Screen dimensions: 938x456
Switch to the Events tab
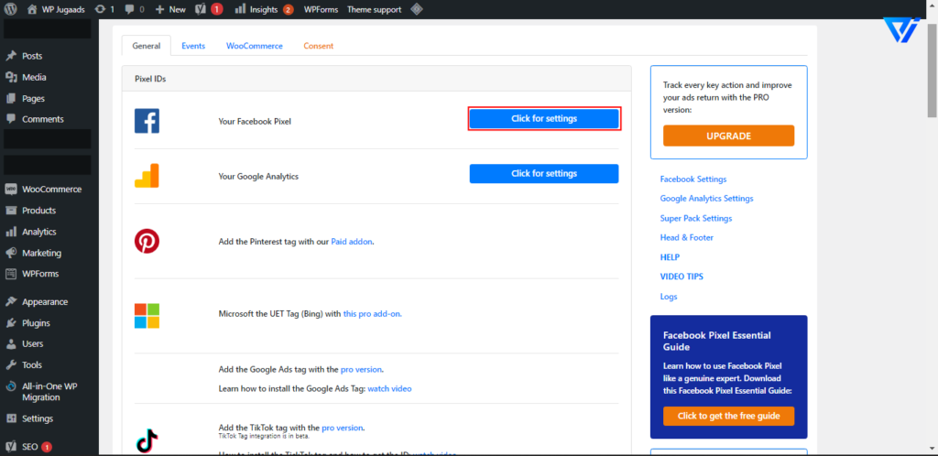pyautogui.click(x=193, y=46)
